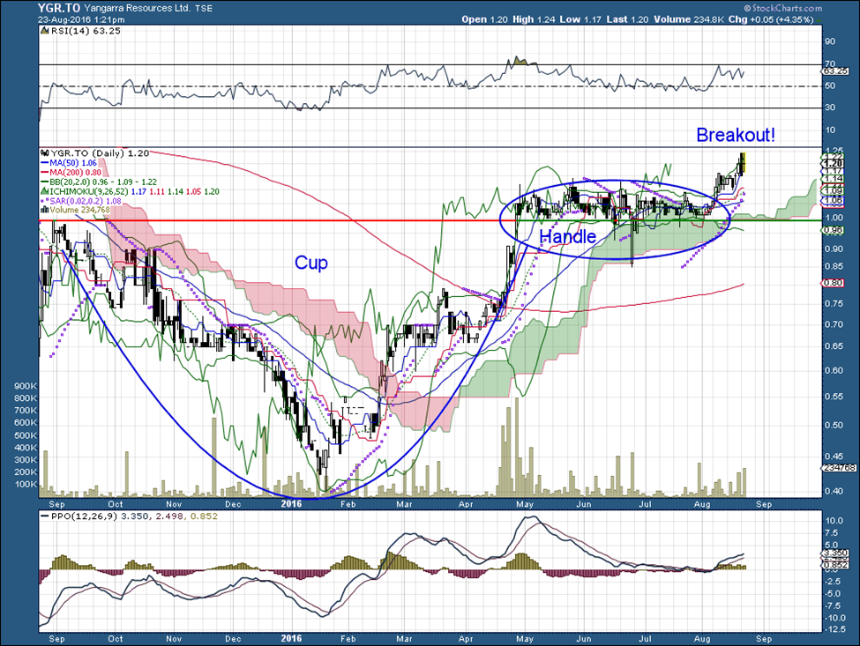The width and height of the screenshot is (860, 646).
Task: Click the TSE exchange label
Action: pos(204,9)
